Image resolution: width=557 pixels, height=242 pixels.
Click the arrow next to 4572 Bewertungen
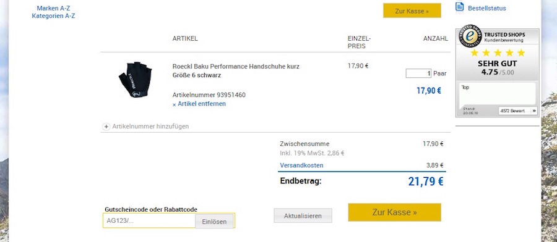click(x=534, y=111)
